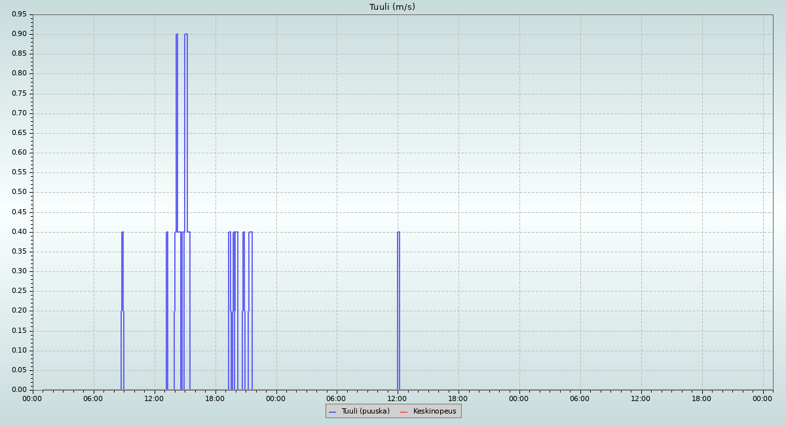Select the Keskinopeus legend label
The height and width of the screenshot is (426, 786).
tap(434, 412)
